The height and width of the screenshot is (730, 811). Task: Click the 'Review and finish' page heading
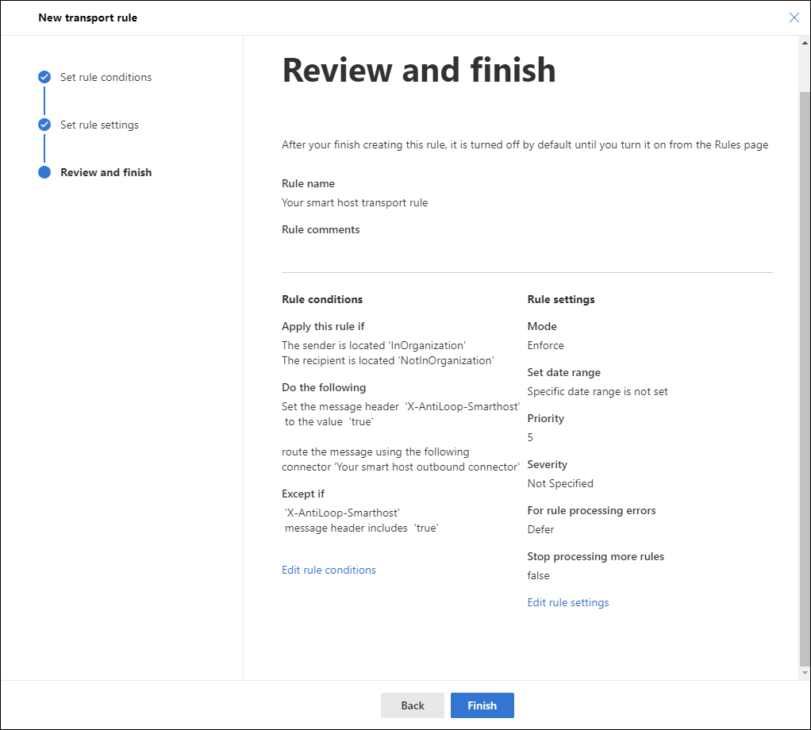pyautogui.click(x=419, y=70)
